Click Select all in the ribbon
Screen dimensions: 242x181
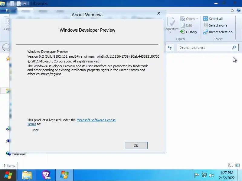213,19
